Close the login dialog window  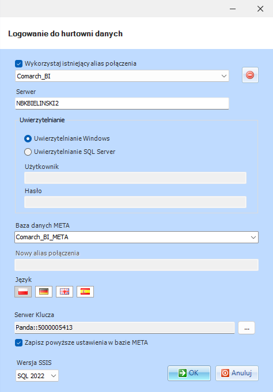point(260,9)
